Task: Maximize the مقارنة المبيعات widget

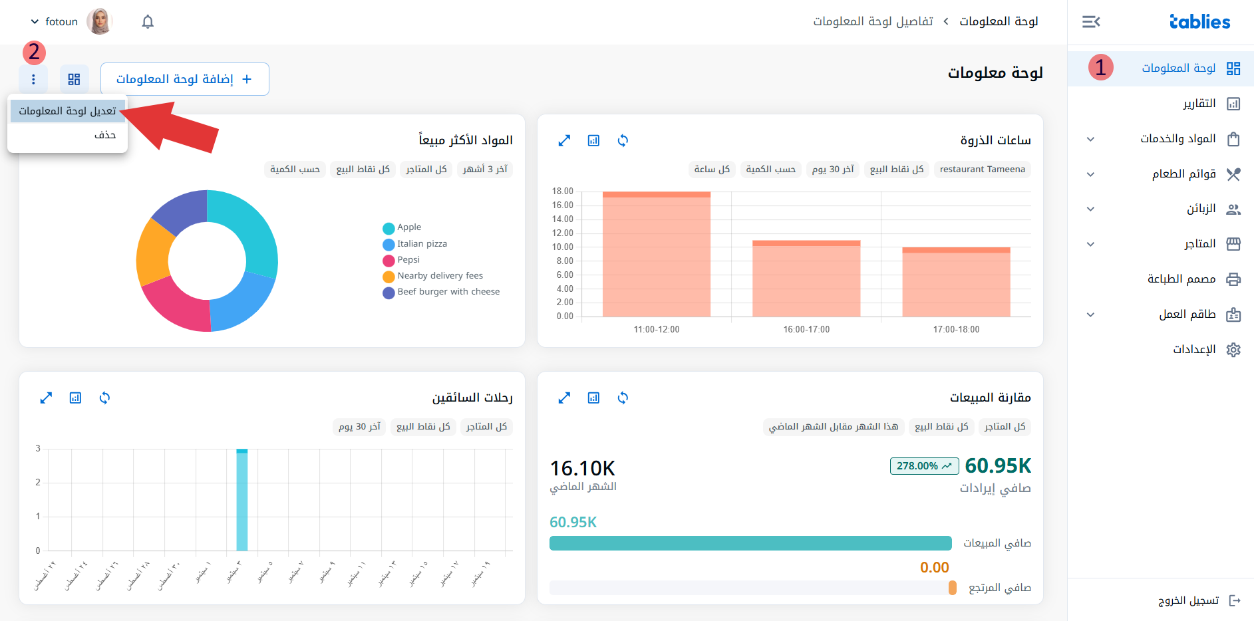Action: [564, 398]
